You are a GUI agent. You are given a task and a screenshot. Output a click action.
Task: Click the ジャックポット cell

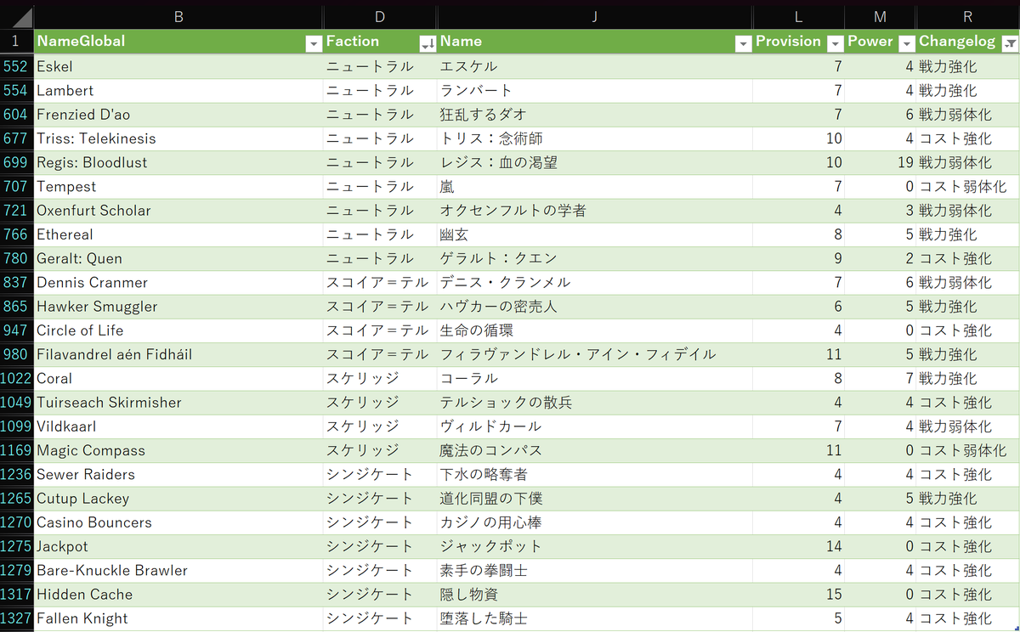[x=595, y=546]
